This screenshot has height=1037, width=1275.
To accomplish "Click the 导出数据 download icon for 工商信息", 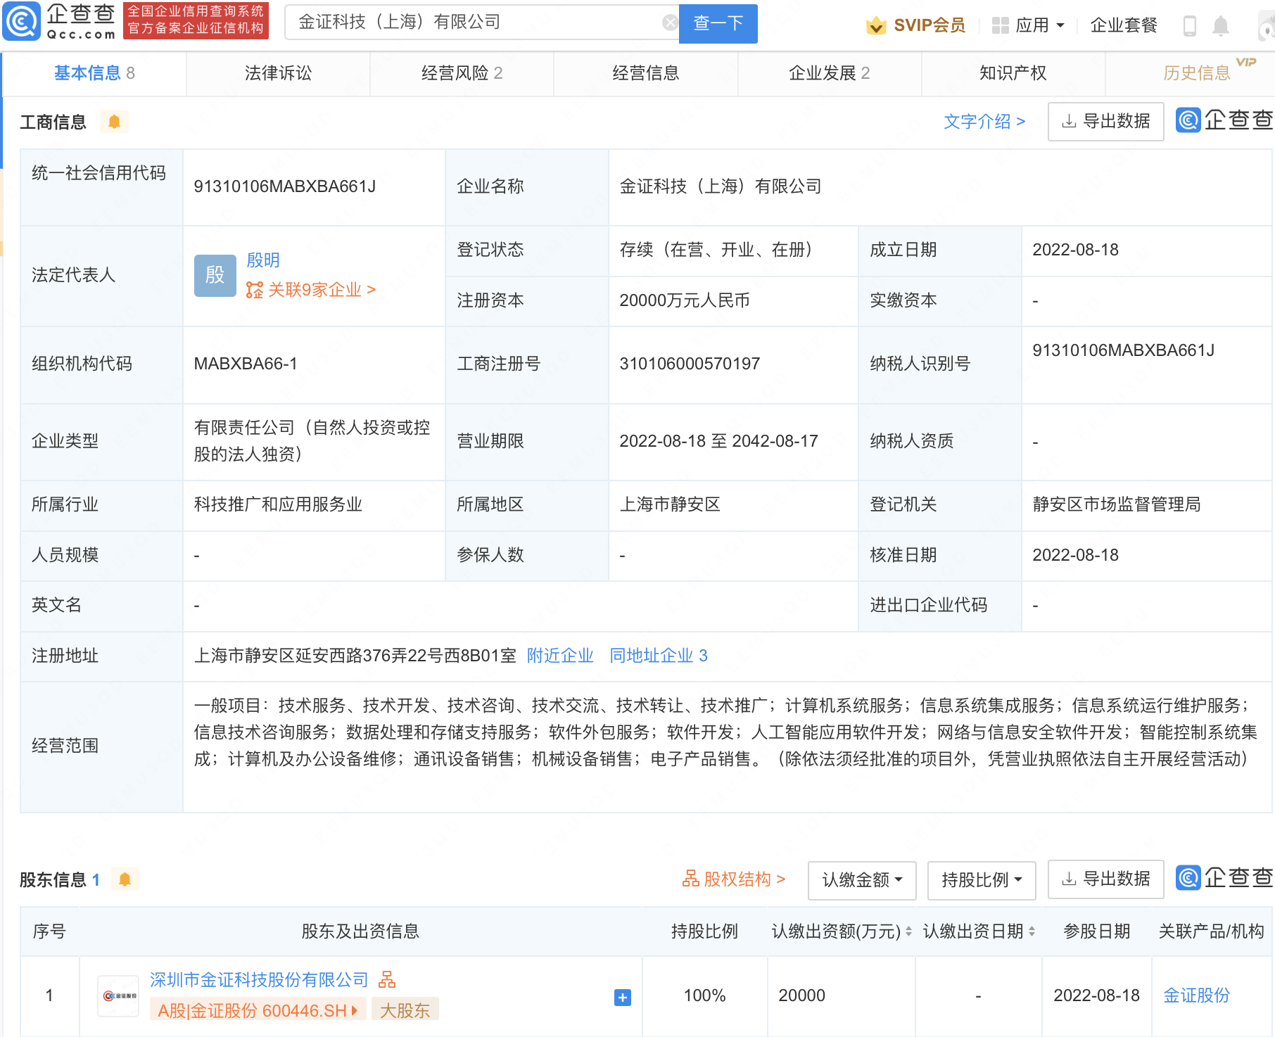I will coord(1069,121).
